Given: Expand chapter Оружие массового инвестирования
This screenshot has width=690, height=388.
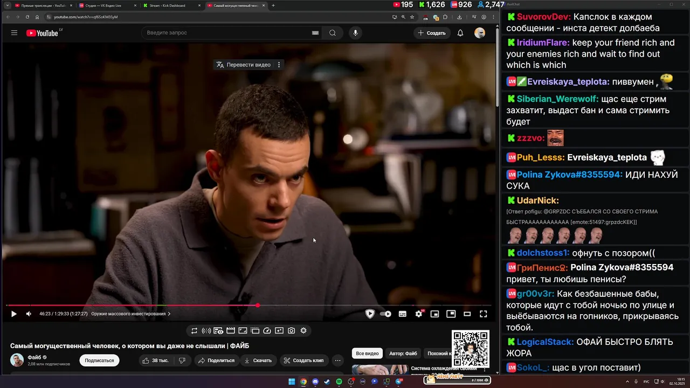Looking at the screenshot, I should 130,314.
